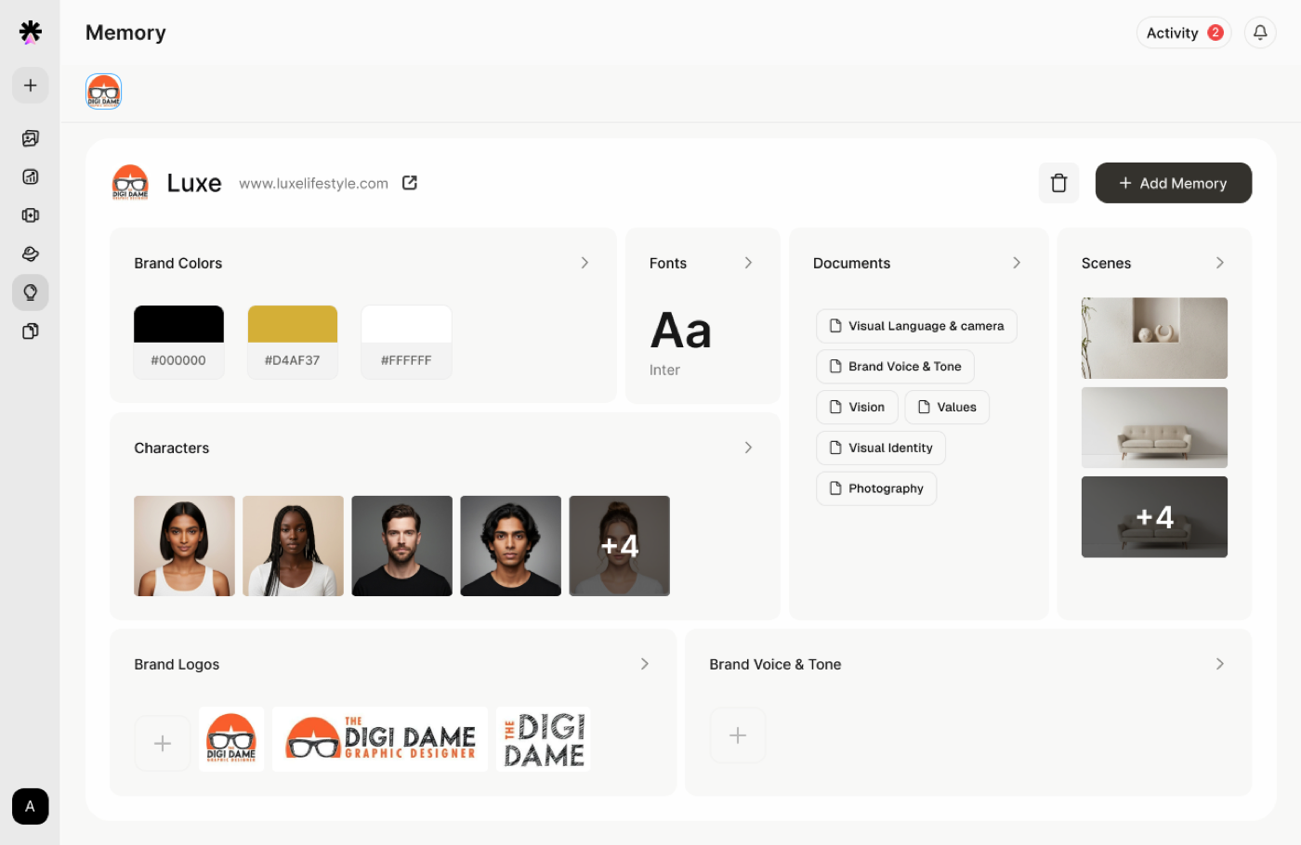The height and width of the screenshot is (845, 1301).
Task: Click the Fonts heading
Action: click(668, 264)
